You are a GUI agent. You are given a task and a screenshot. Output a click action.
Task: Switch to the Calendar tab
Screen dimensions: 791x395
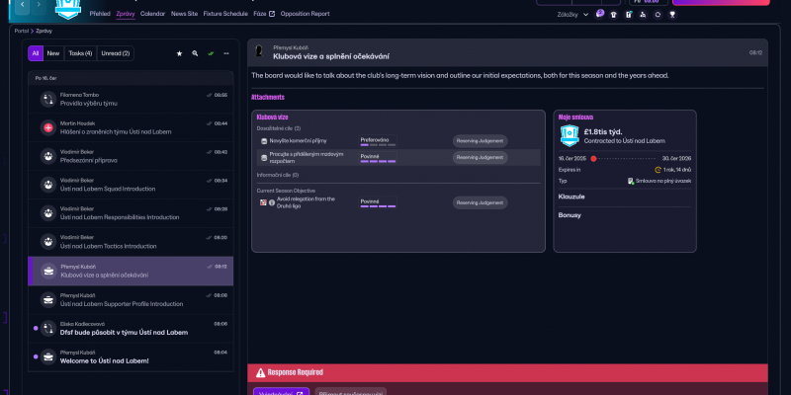pyautogui.click(x=152, y=14)
